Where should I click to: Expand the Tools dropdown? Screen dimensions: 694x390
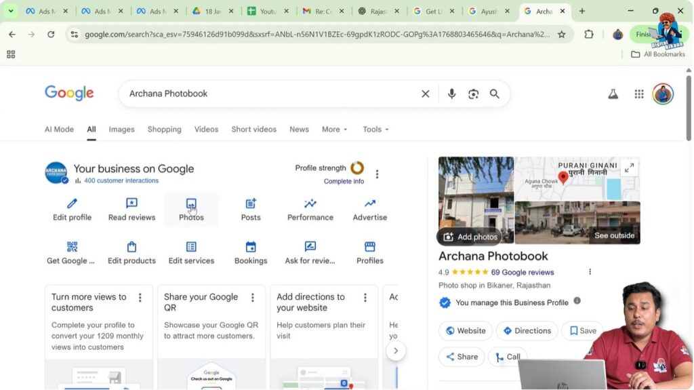tap(375, 130)
